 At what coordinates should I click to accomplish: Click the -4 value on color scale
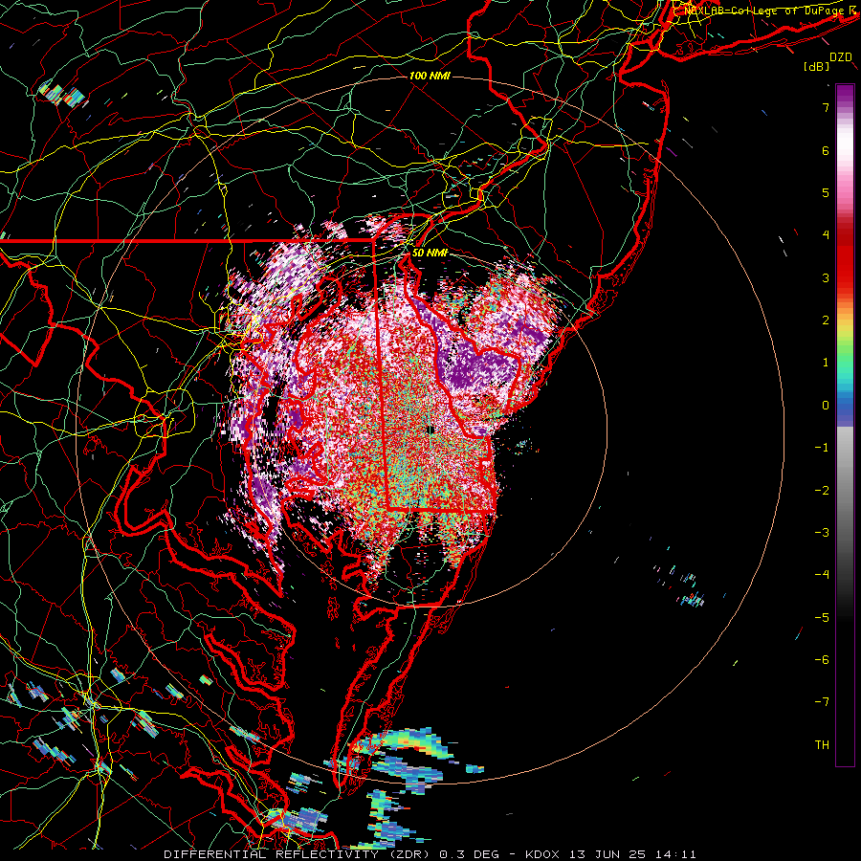coord(822,574)
